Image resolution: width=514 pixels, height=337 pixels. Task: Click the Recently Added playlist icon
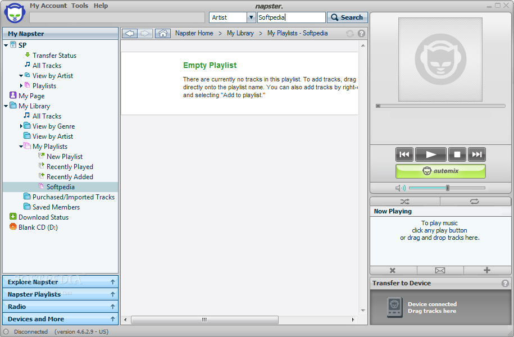click(x=42, y=176)
